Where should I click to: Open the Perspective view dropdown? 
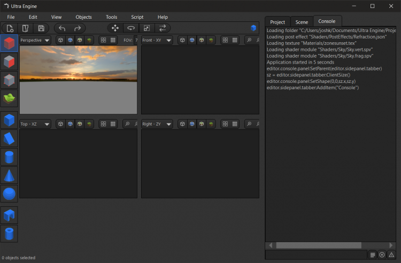[x=35, y=40]
